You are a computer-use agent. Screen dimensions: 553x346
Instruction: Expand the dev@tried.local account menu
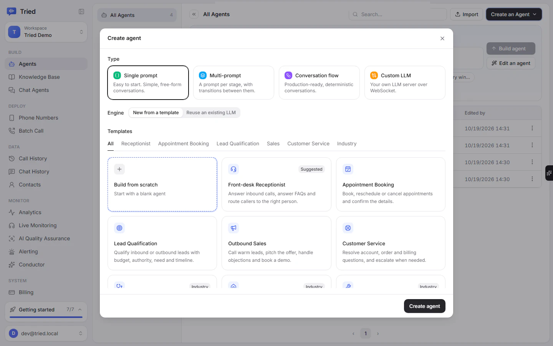[x=46, y=333]
